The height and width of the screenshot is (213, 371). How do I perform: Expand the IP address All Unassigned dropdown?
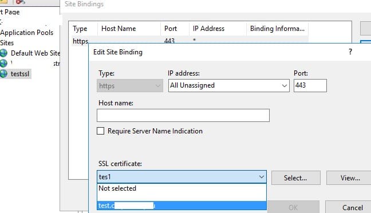(285, 85)
